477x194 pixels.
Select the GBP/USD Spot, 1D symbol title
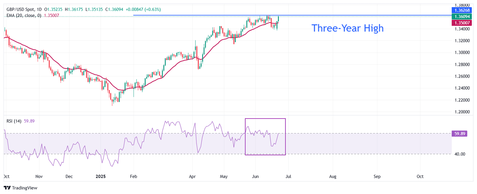pos(25,10)
